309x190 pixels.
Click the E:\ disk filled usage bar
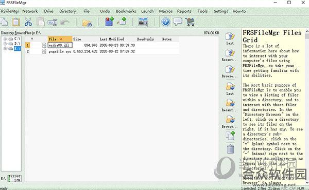(14, 178)
